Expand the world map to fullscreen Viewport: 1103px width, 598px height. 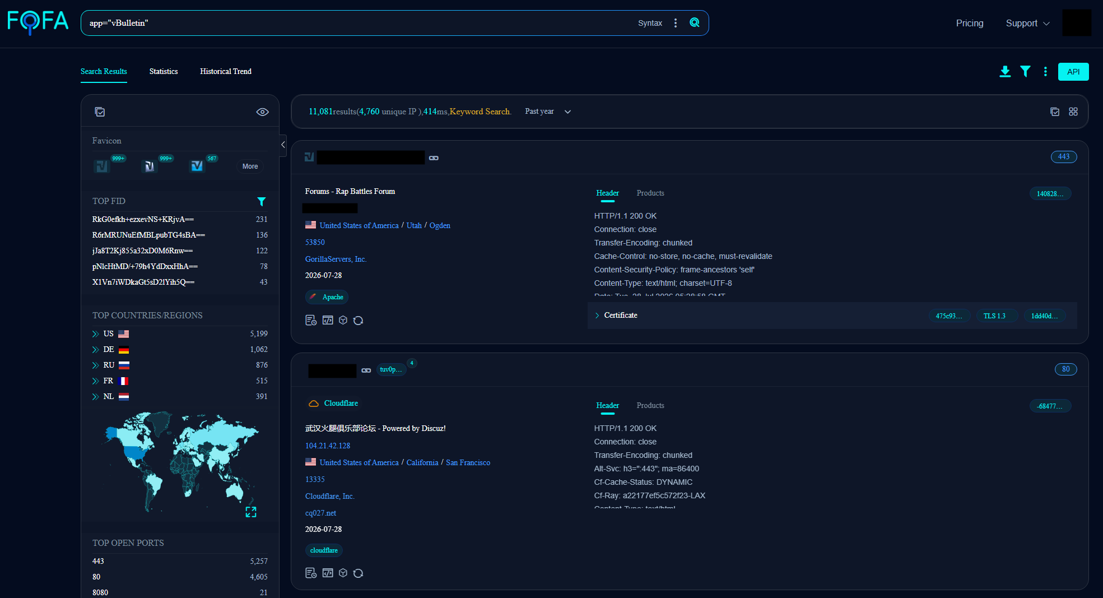tap(251, 512)
